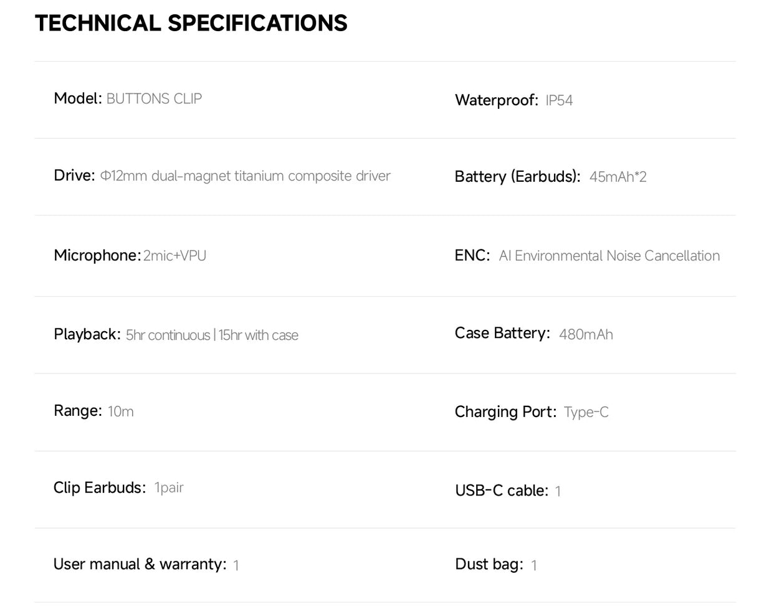
Task: Click AI Environmental Noise Cancellation text
Action: pyautogui.click(x=609, y=256)
